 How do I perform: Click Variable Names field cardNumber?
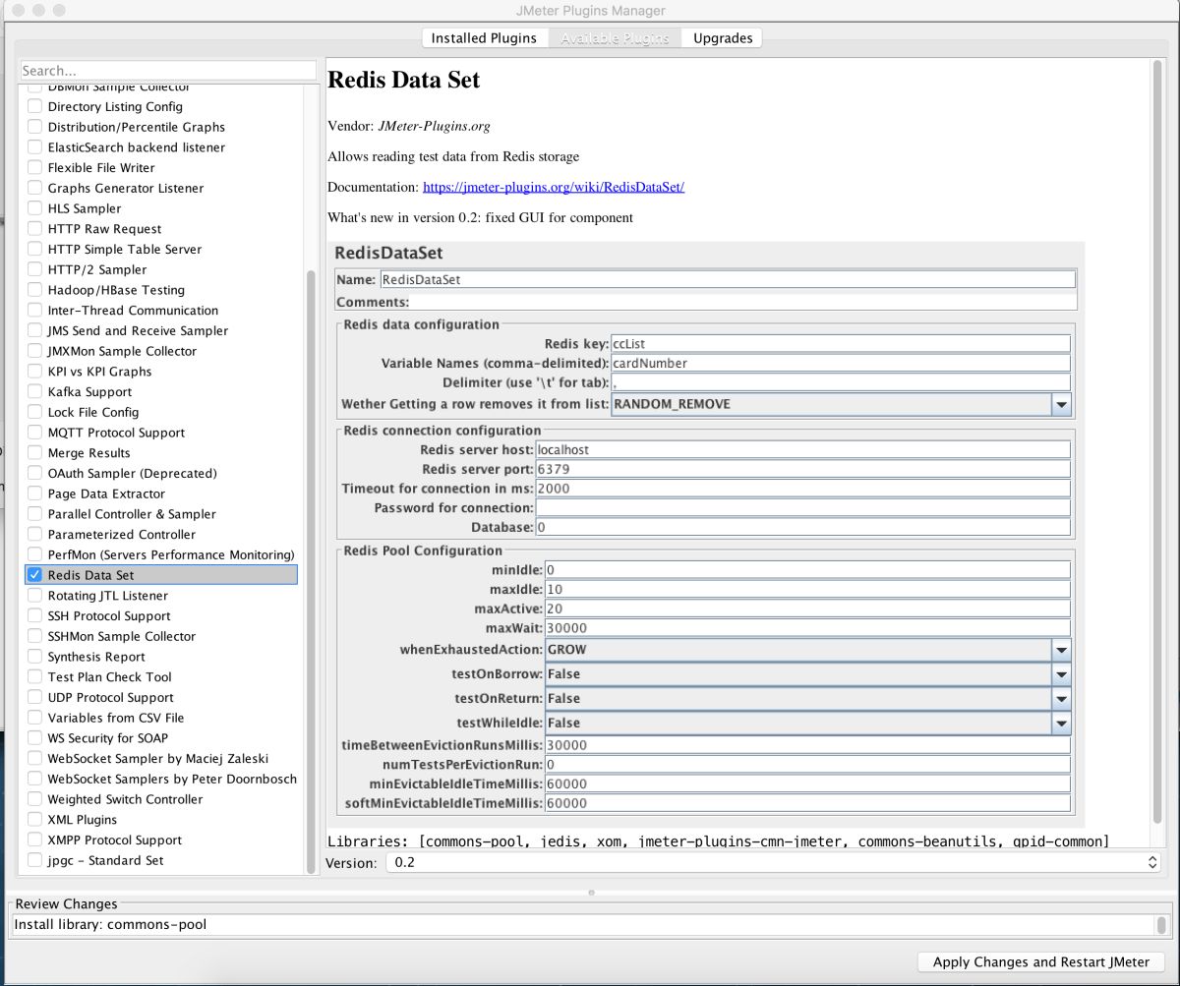tap(840, 363)
